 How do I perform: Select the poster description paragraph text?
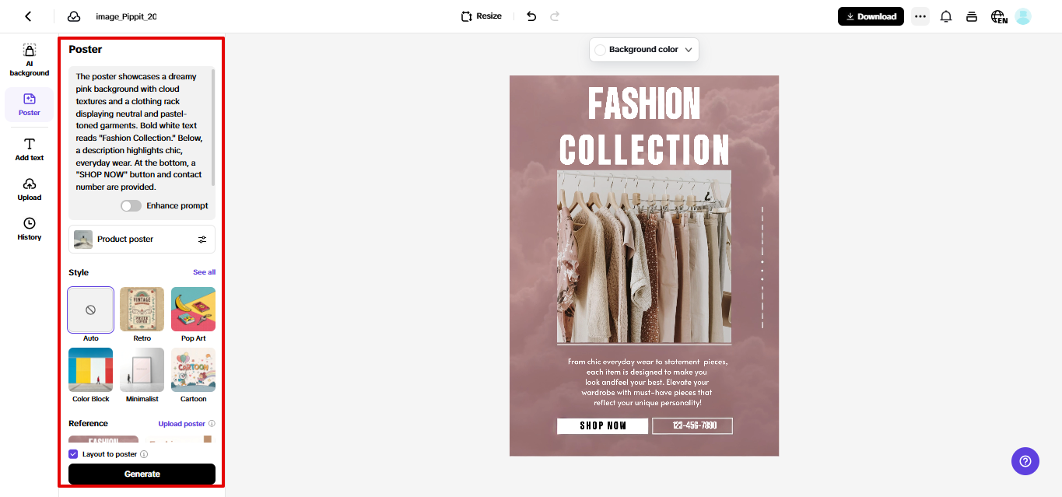coord(647,382)
